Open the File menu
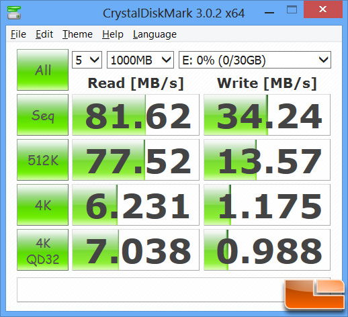Viewport: 348px width, 317px height. pos(18,34)
